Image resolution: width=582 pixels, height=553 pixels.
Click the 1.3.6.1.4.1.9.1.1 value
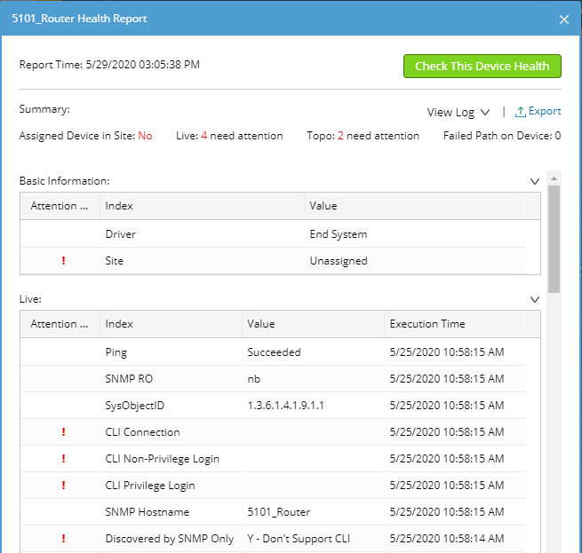pyautogui.click(x=286, y=406)
